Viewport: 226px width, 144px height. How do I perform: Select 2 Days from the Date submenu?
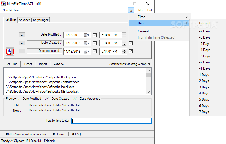[x=208, y=81]
